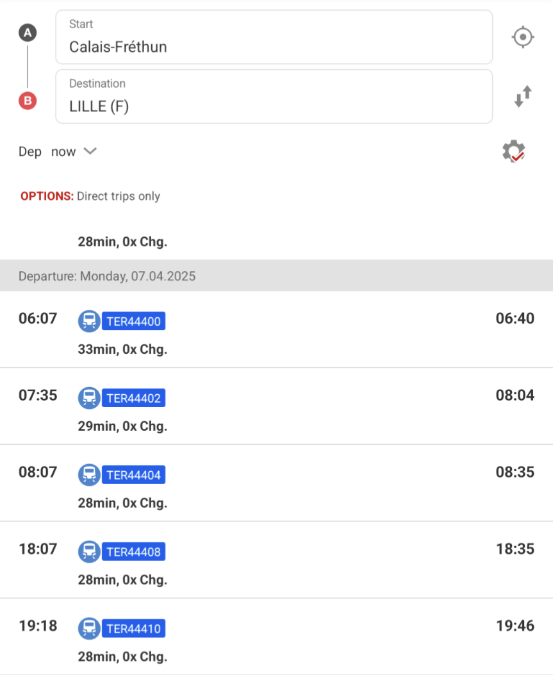Click the train icon for TER44408
Screen dimensions: 553x675
pyautogui.click(x=89, y=552)
